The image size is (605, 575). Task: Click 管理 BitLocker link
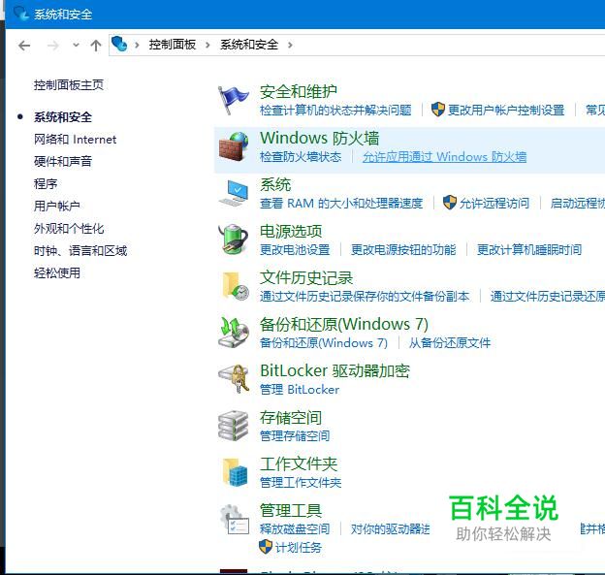pyautogui.click(x=300, y=390)
